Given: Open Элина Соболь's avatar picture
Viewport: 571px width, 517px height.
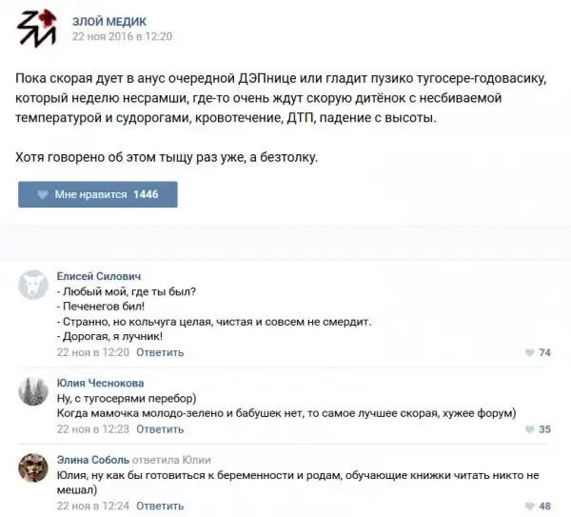Looking at the screenshot, I should pyautogui.click(x=35, y=468).
